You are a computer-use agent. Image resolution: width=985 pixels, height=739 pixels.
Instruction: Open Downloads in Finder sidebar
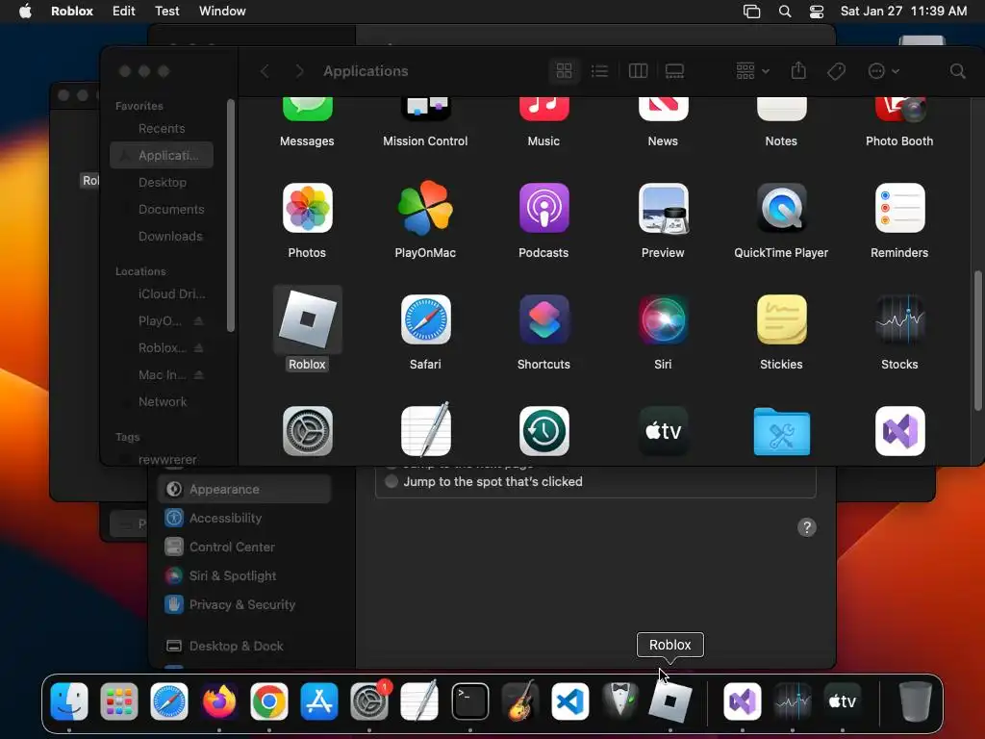(162, 237)
